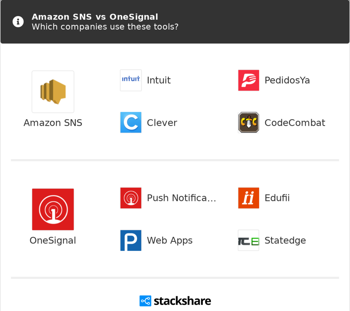Click the Amazon SNS label text
The height and width of the screenshot is (311, 350).
tap(53, 123)
